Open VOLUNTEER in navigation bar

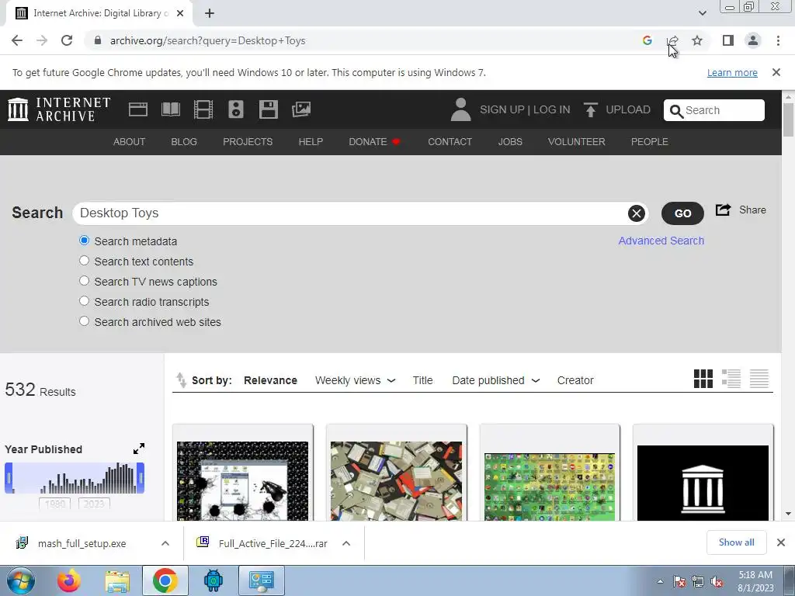coord(577,142)
